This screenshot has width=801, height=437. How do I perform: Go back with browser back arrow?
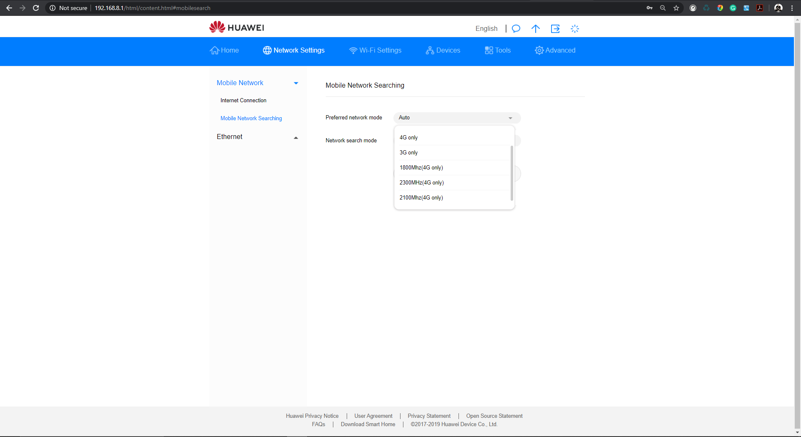click(9, 8)
